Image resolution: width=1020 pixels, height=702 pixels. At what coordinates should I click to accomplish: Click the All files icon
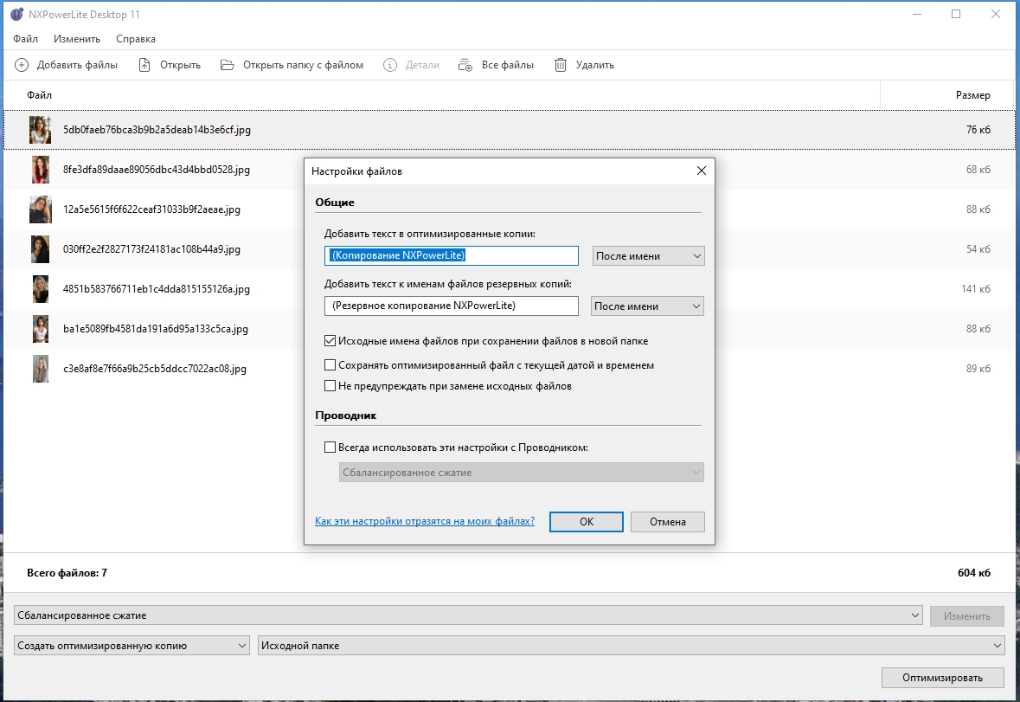[465, 65]
